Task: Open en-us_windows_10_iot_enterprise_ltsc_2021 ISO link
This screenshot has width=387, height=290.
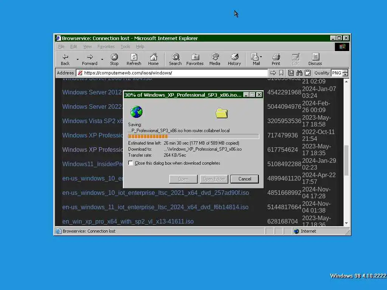Action: tap(155, 193)
